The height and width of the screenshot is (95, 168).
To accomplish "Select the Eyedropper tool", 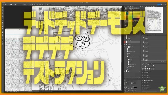I will (x=3, y=17).
